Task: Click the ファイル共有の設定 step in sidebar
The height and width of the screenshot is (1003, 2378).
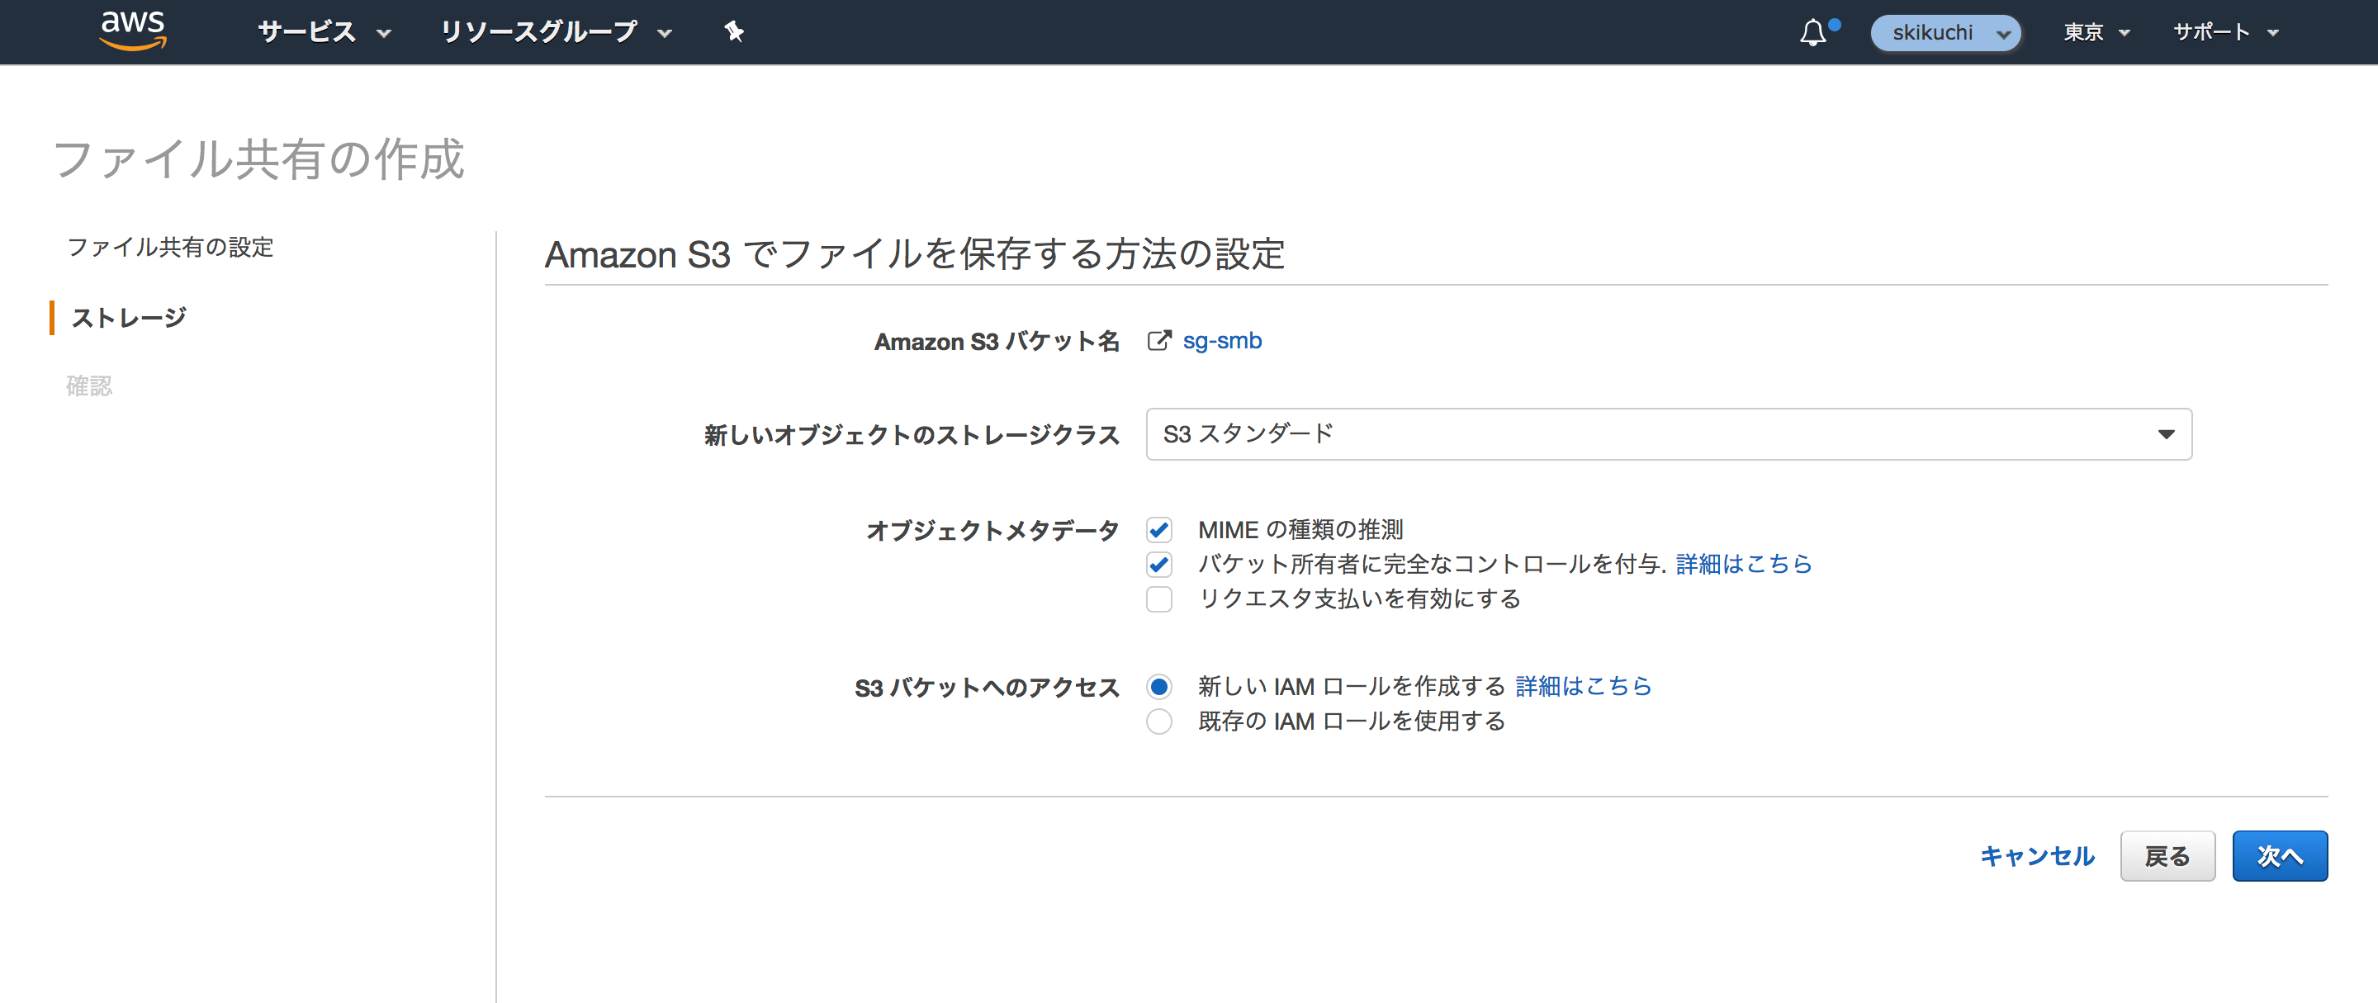Action: [x=169, y=248]
